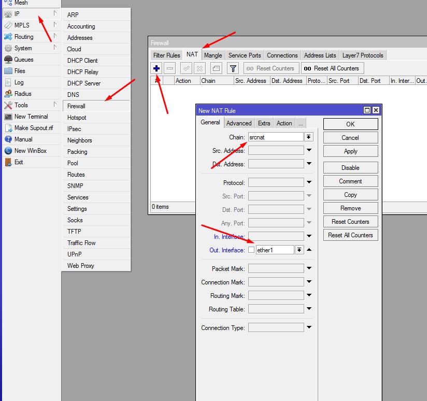Click the Queues icon in sidebar

coord(8,60)
